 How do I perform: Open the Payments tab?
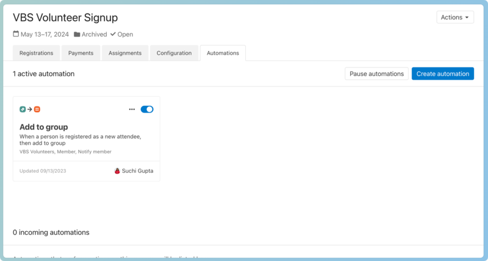[x=81, y=53]
